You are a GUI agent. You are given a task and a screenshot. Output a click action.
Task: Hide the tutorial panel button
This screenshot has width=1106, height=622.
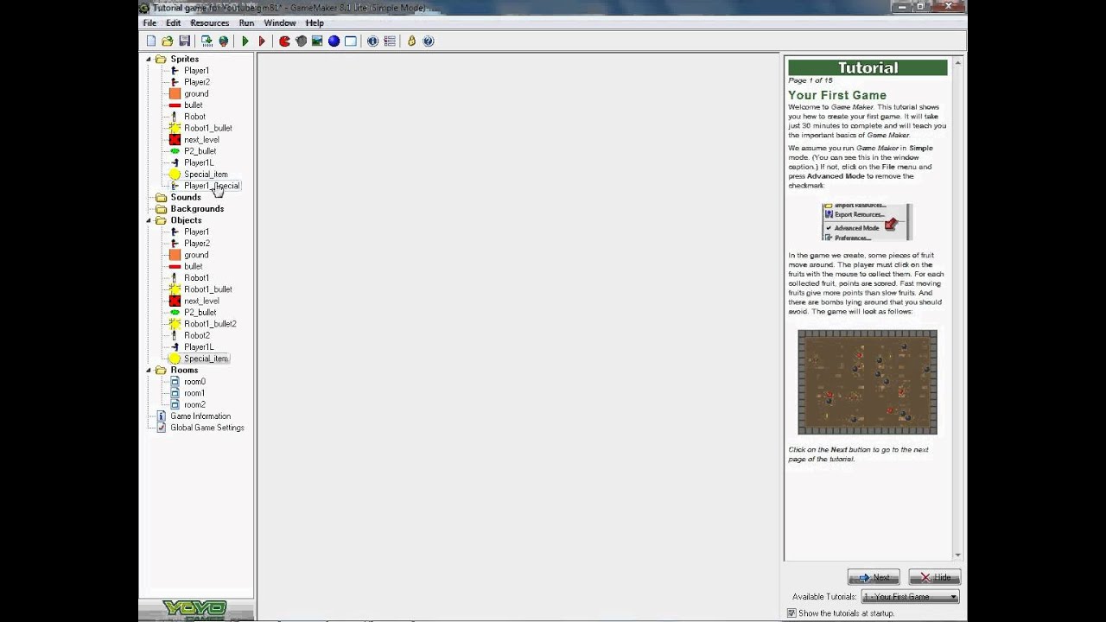click(934, 577)
